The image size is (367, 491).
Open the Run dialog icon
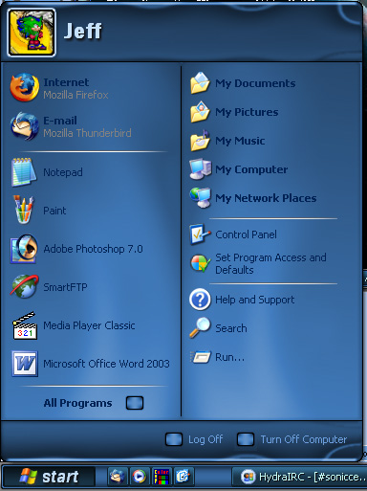pos(200,357)
